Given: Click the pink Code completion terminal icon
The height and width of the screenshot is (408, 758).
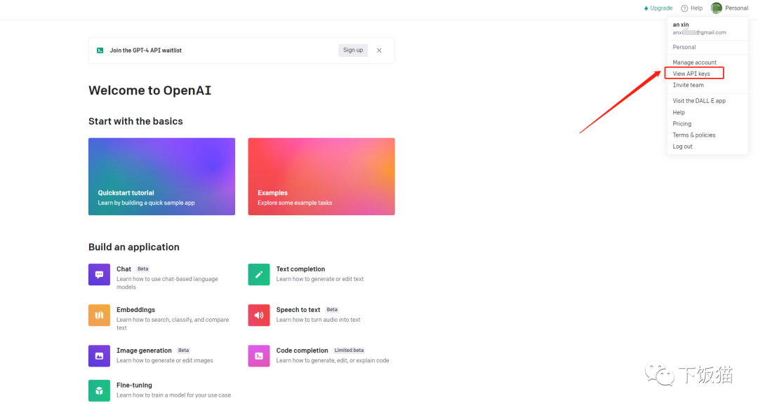Looking at the screenshot, I should point(258,356).
